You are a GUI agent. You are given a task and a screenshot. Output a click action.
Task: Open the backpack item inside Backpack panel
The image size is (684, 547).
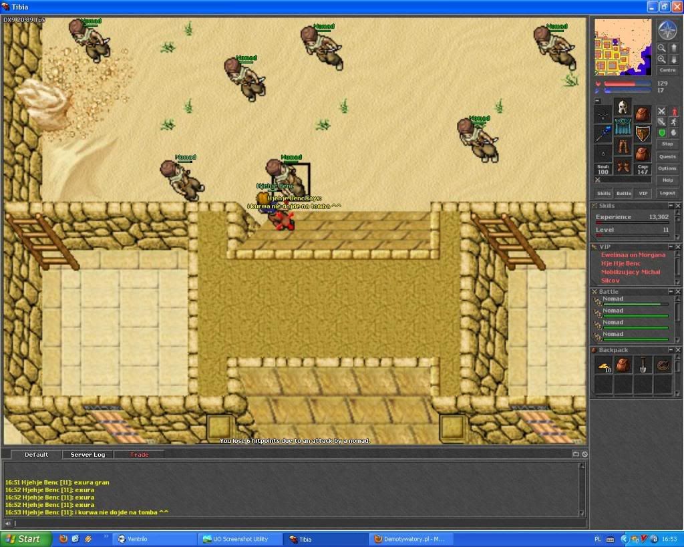pos(623,365)
